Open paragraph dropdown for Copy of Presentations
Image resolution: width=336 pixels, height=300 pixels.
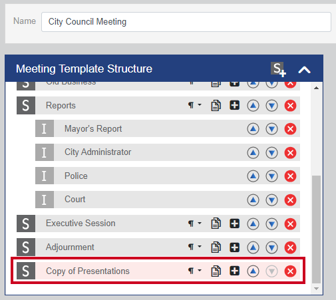195,271
